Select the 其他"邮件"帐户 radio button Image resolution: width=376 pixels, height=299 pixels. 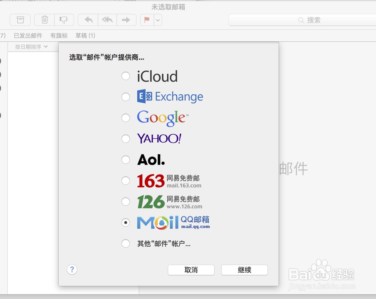point(126,243)
